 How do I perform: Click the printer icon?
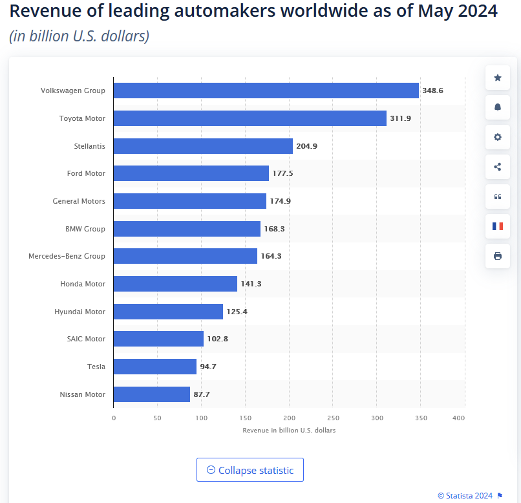pos(498,256)
